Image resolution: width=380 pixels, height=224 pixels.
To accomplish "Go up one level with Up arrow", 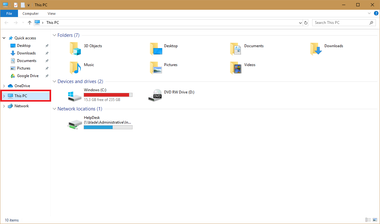I will 30,23.
